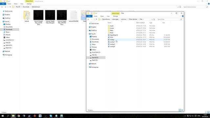Sort by Size column header
The height and width of the screenshot is (118, 210).
coord(164,23)
